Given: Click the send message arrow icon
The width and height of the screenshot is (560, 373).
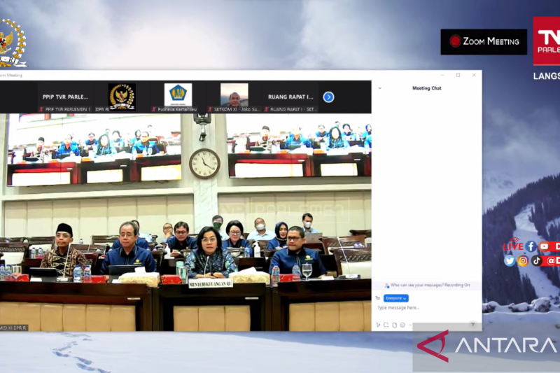Looking at the screenshot, I should 473,325.
